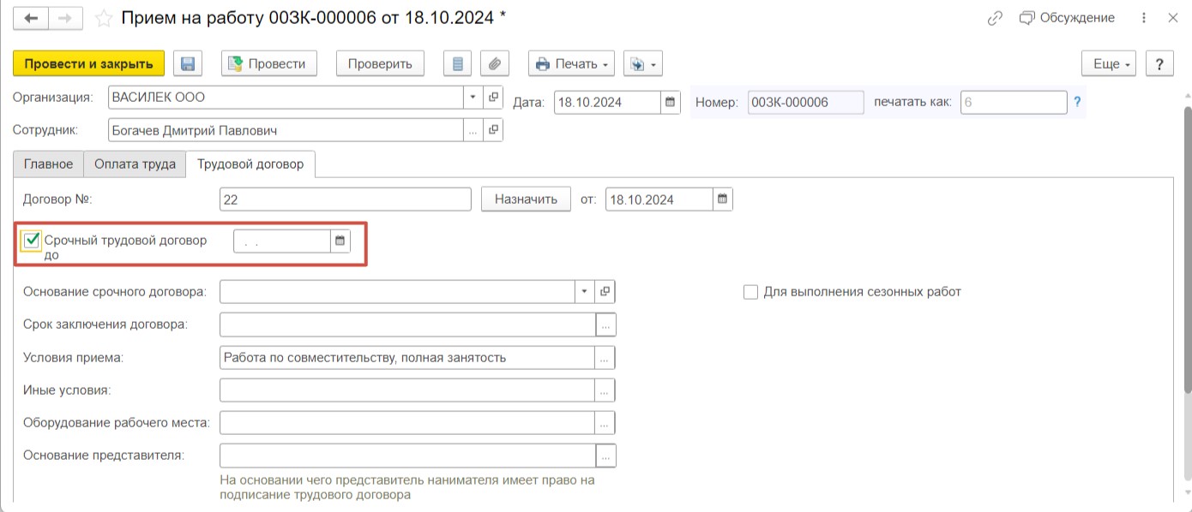
Task: Switch to the Главное tab
Action: 48,164
